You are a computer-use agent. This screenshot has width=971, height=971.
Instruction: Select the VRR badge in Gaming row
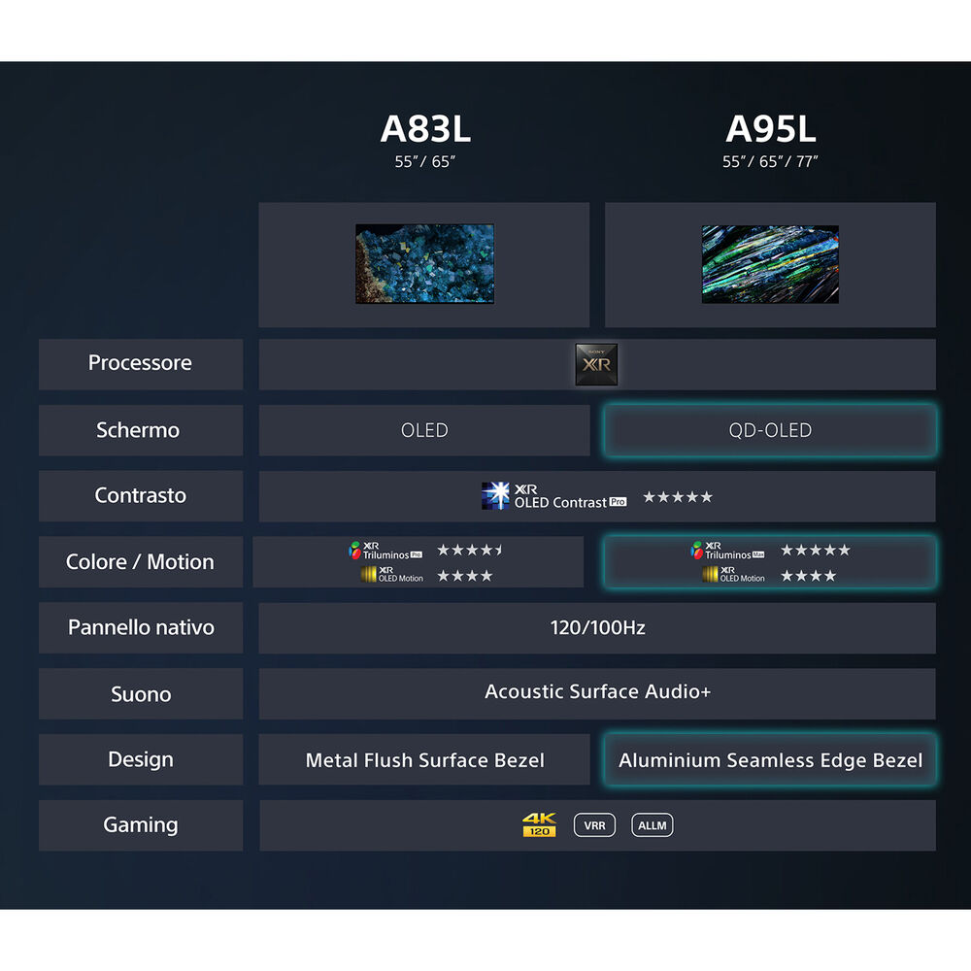click(x=594, y=825)
